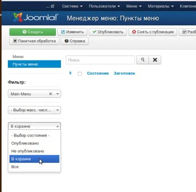Click the Опубликовать toolbar button
Screen dimensions: 196x192
pyautogui.click(x=108, y=32)
